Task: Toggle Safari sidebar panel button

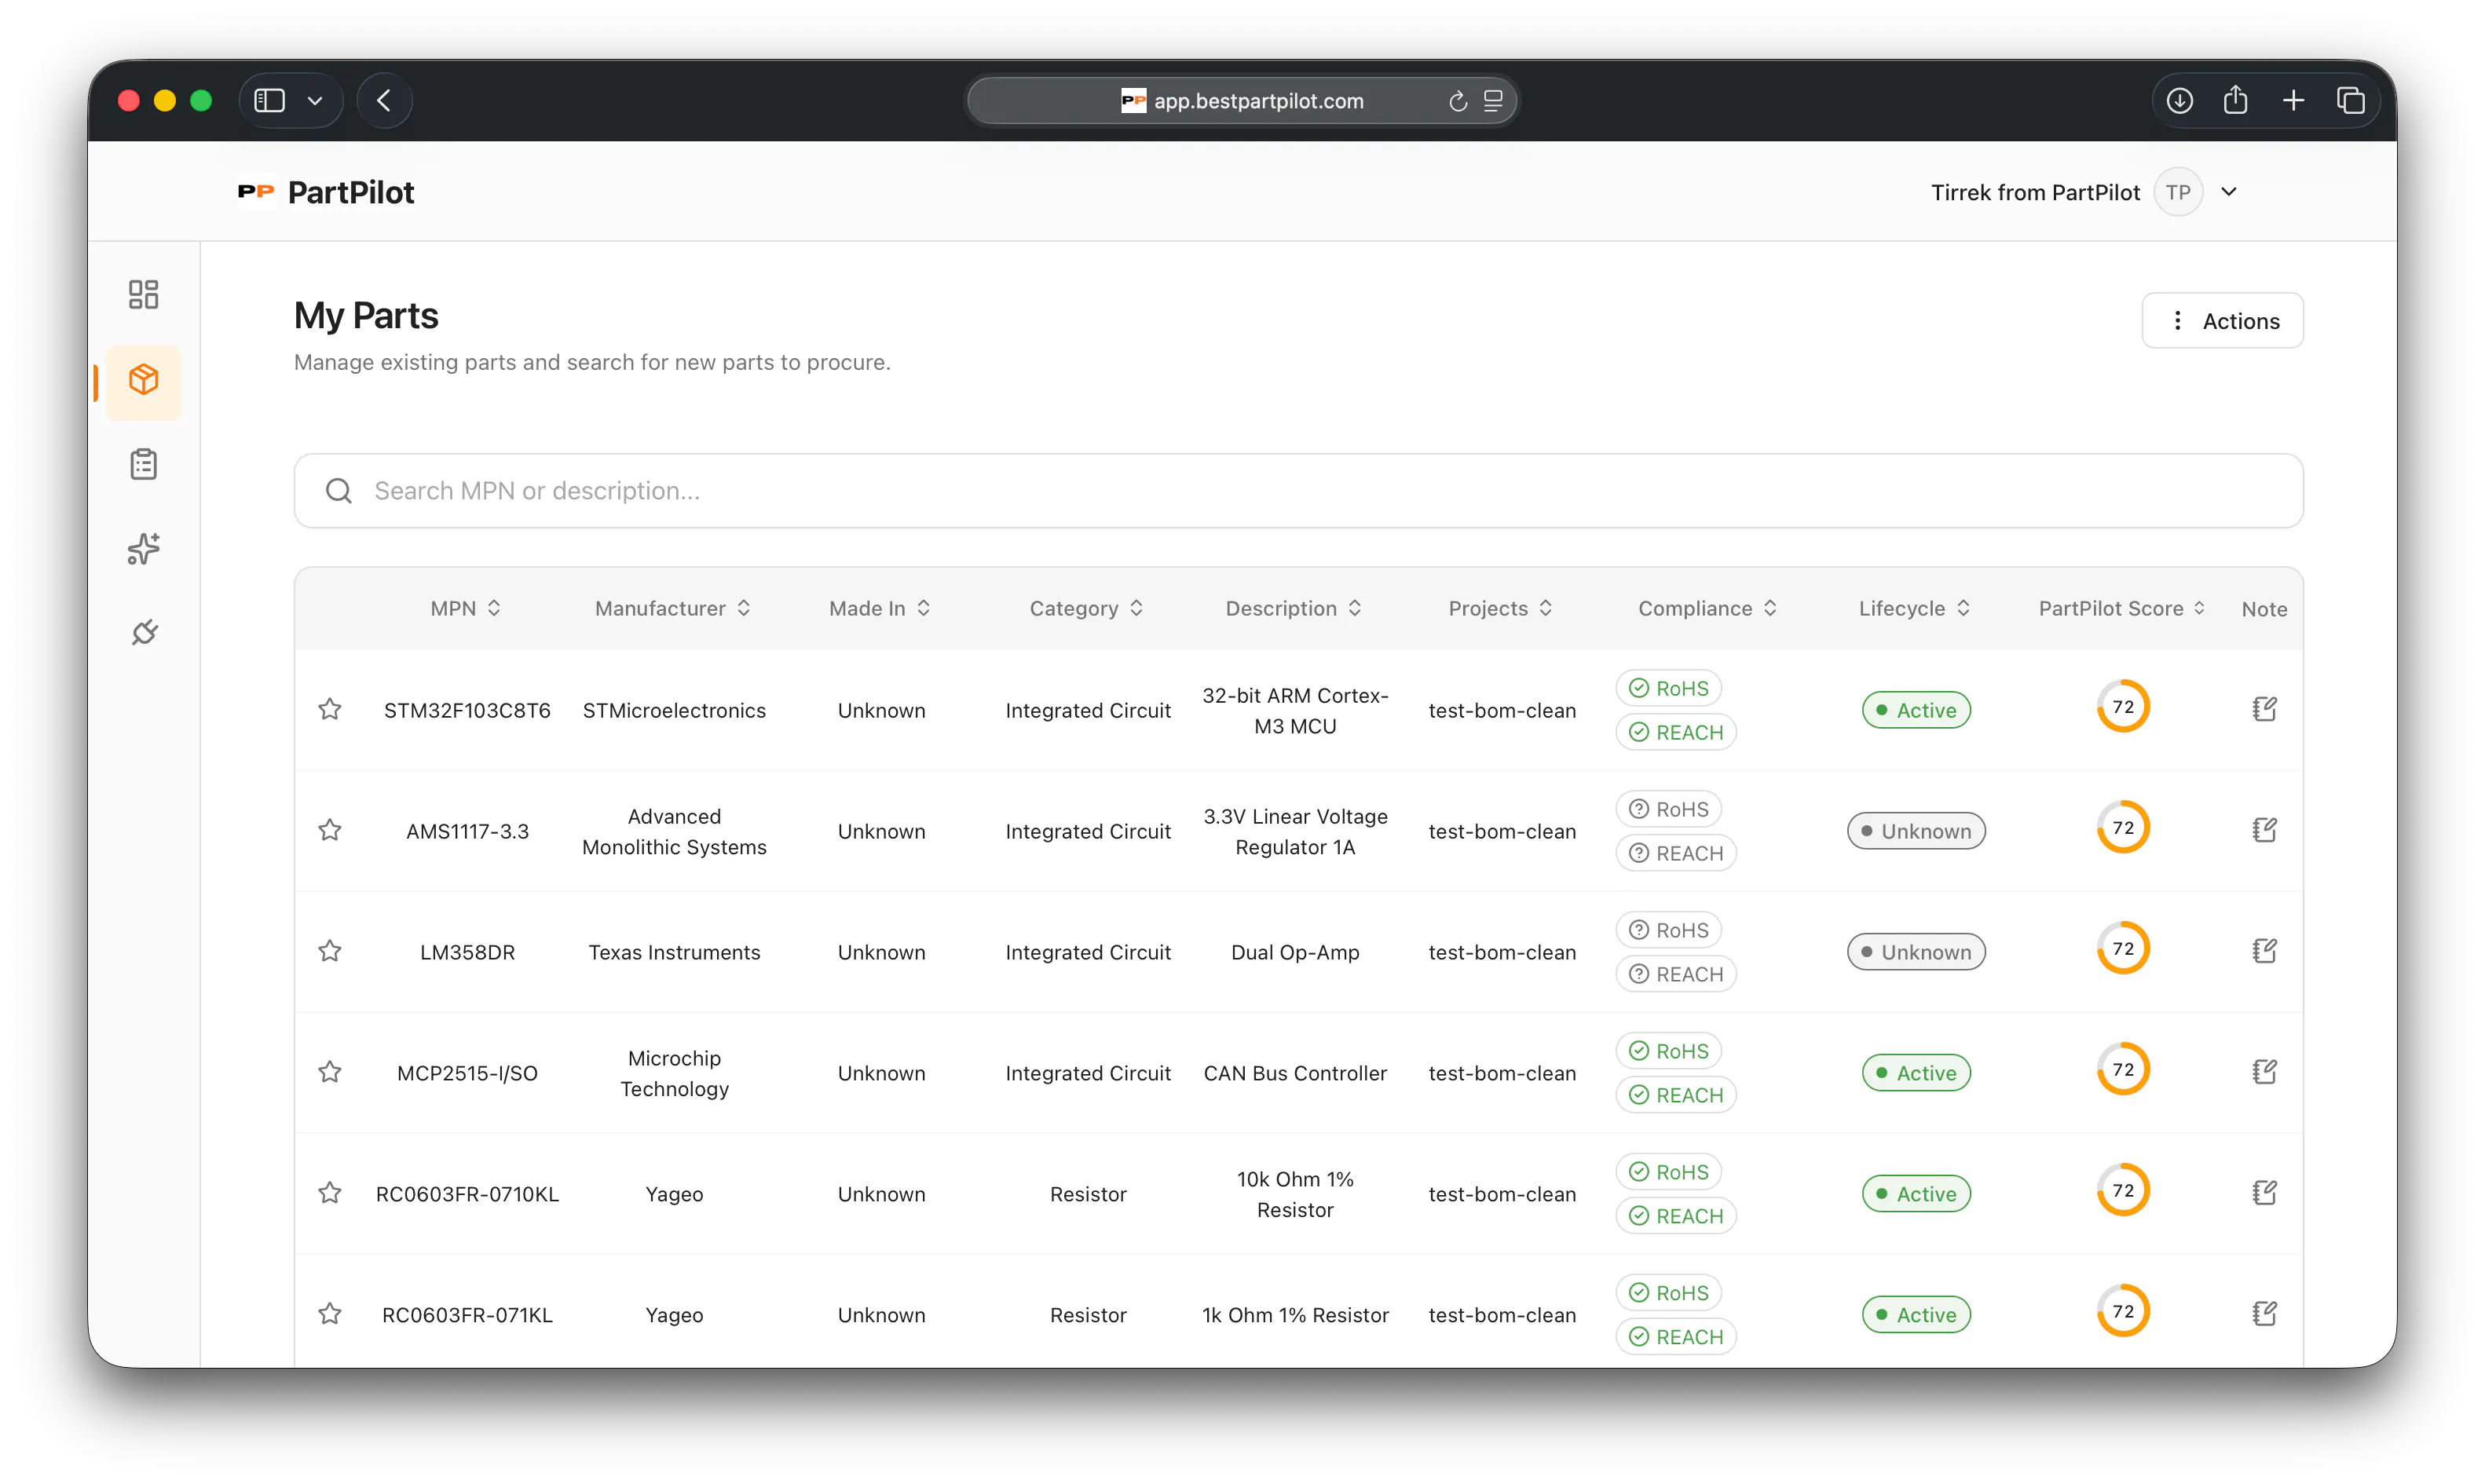Action: click(x=270, y=100)
